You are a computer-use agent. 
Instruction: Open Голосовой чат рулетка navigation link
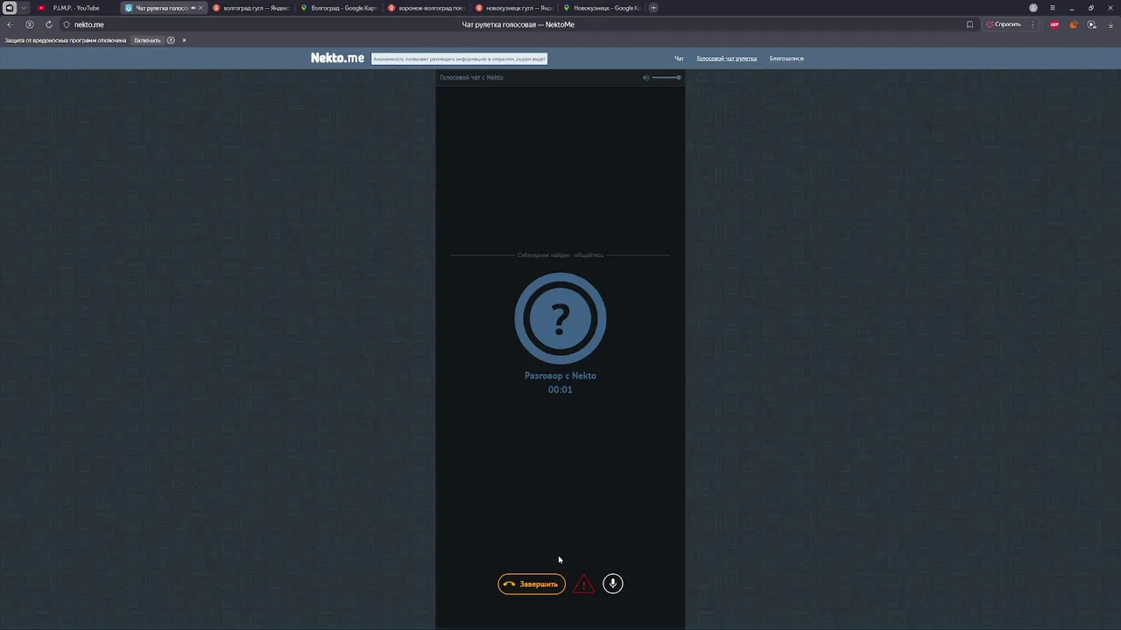click(727, 59)
